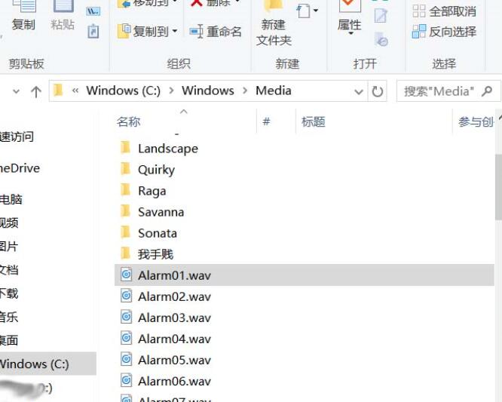Click the Windows breadcrumb in address bar

pyautogui.click(x=207, y=91)
